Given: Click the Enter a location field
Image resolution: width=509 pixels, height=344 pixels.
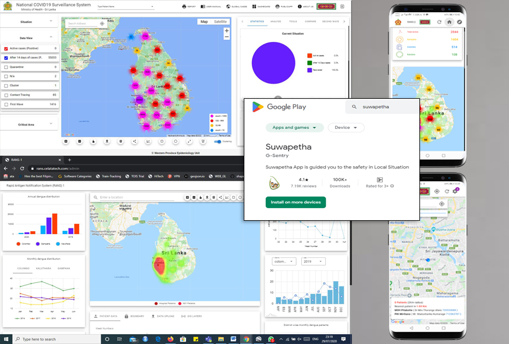Looking at the screenshot, I should (x=137, y=197).
